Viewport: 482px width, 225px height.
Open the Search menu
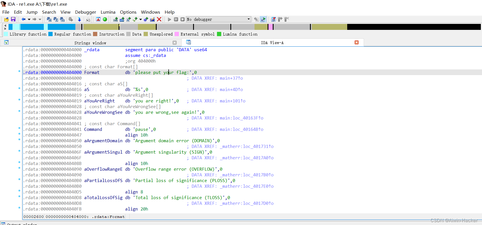pos(49,12)
